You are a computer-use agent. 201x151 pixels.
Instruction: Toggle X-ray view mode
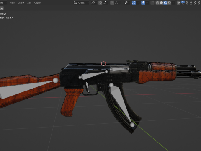pos(152,3)
